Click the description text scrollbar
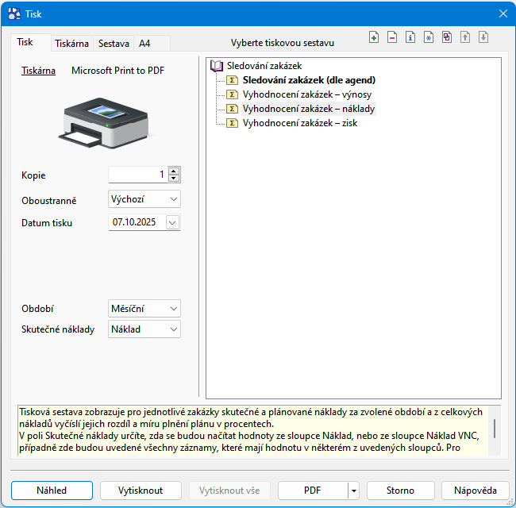This screenshot has height=508, width=516. click(495, 429)
